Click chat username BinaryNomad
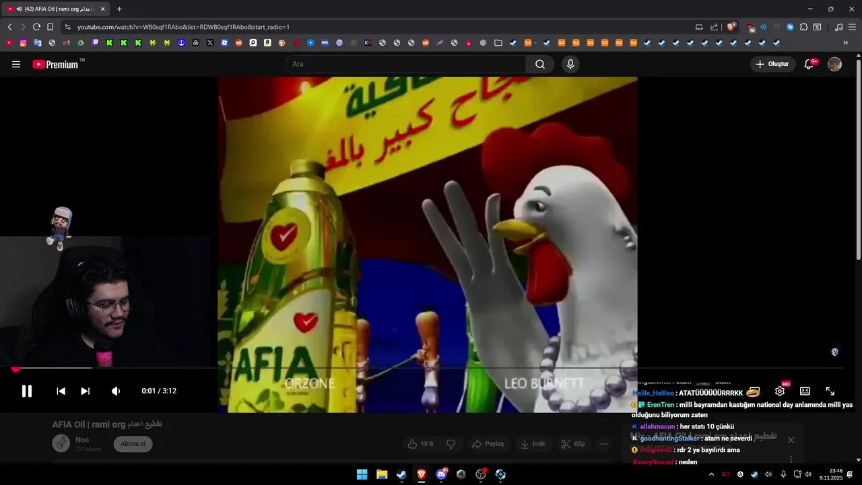Screen dimensions: 862x485 tap(653, 462)
